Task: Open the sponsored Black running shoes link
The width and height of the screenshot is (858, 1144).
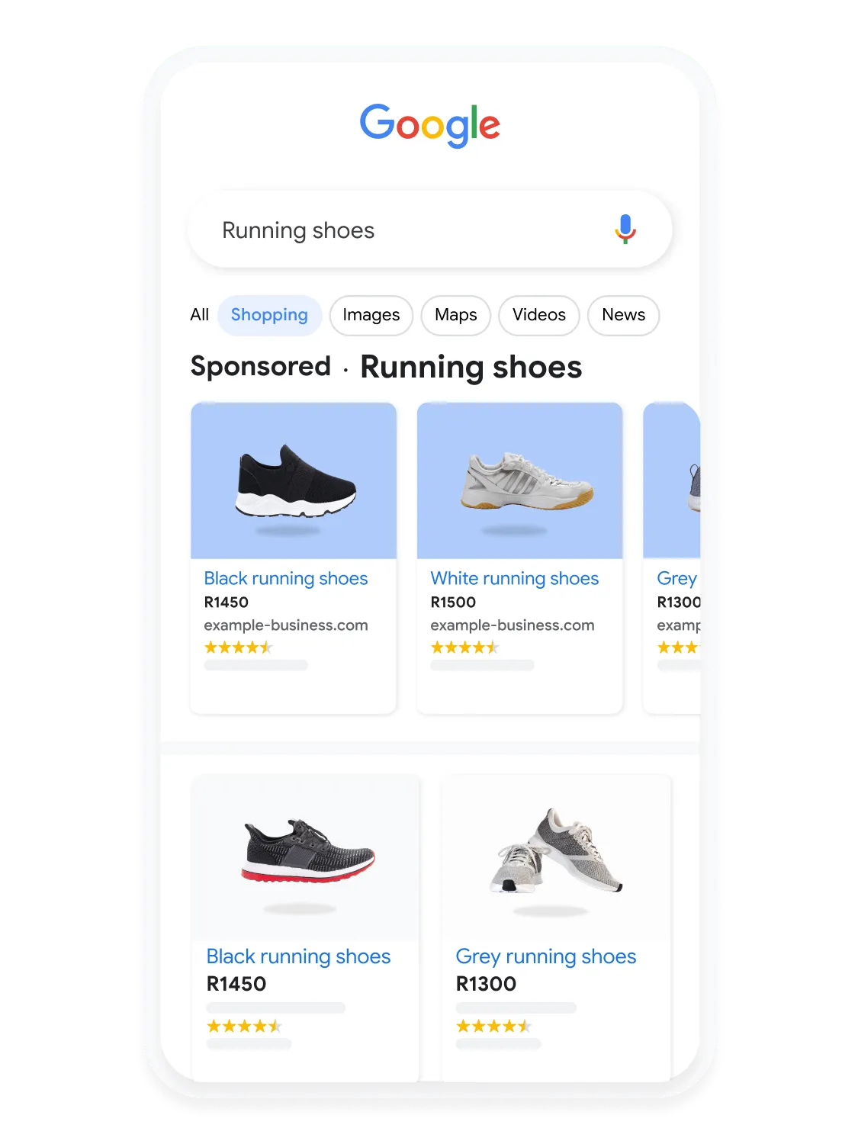Action: pos(286,579)
